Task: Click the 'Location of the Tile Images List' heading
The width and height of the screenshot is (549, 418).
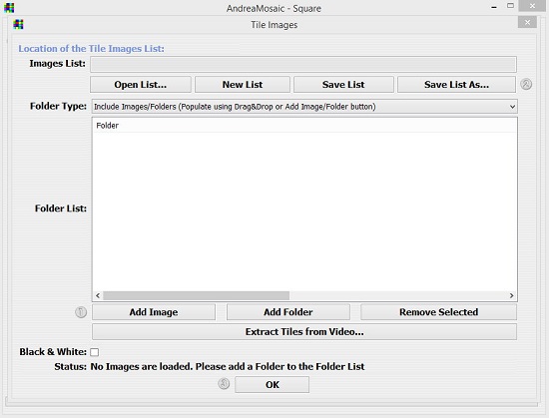Action: [x=92, y=49]
